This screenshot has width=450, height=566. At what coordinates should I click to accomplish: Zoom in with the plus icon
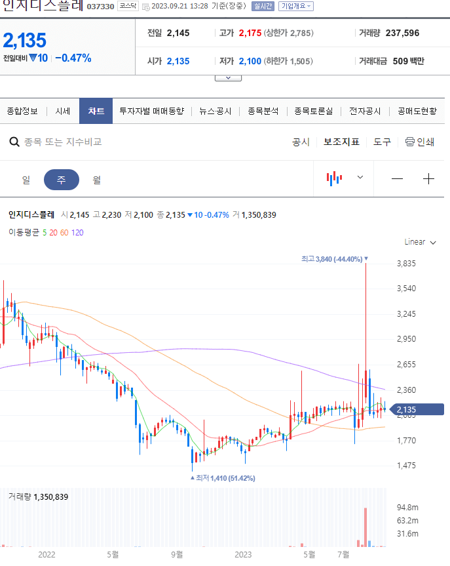click(429, 178)
